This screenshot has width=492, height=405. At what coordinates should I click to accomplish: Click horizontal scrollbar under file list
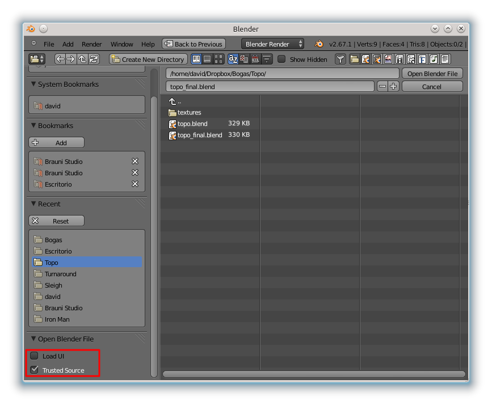pyautogui.click(x=314, y=374)
